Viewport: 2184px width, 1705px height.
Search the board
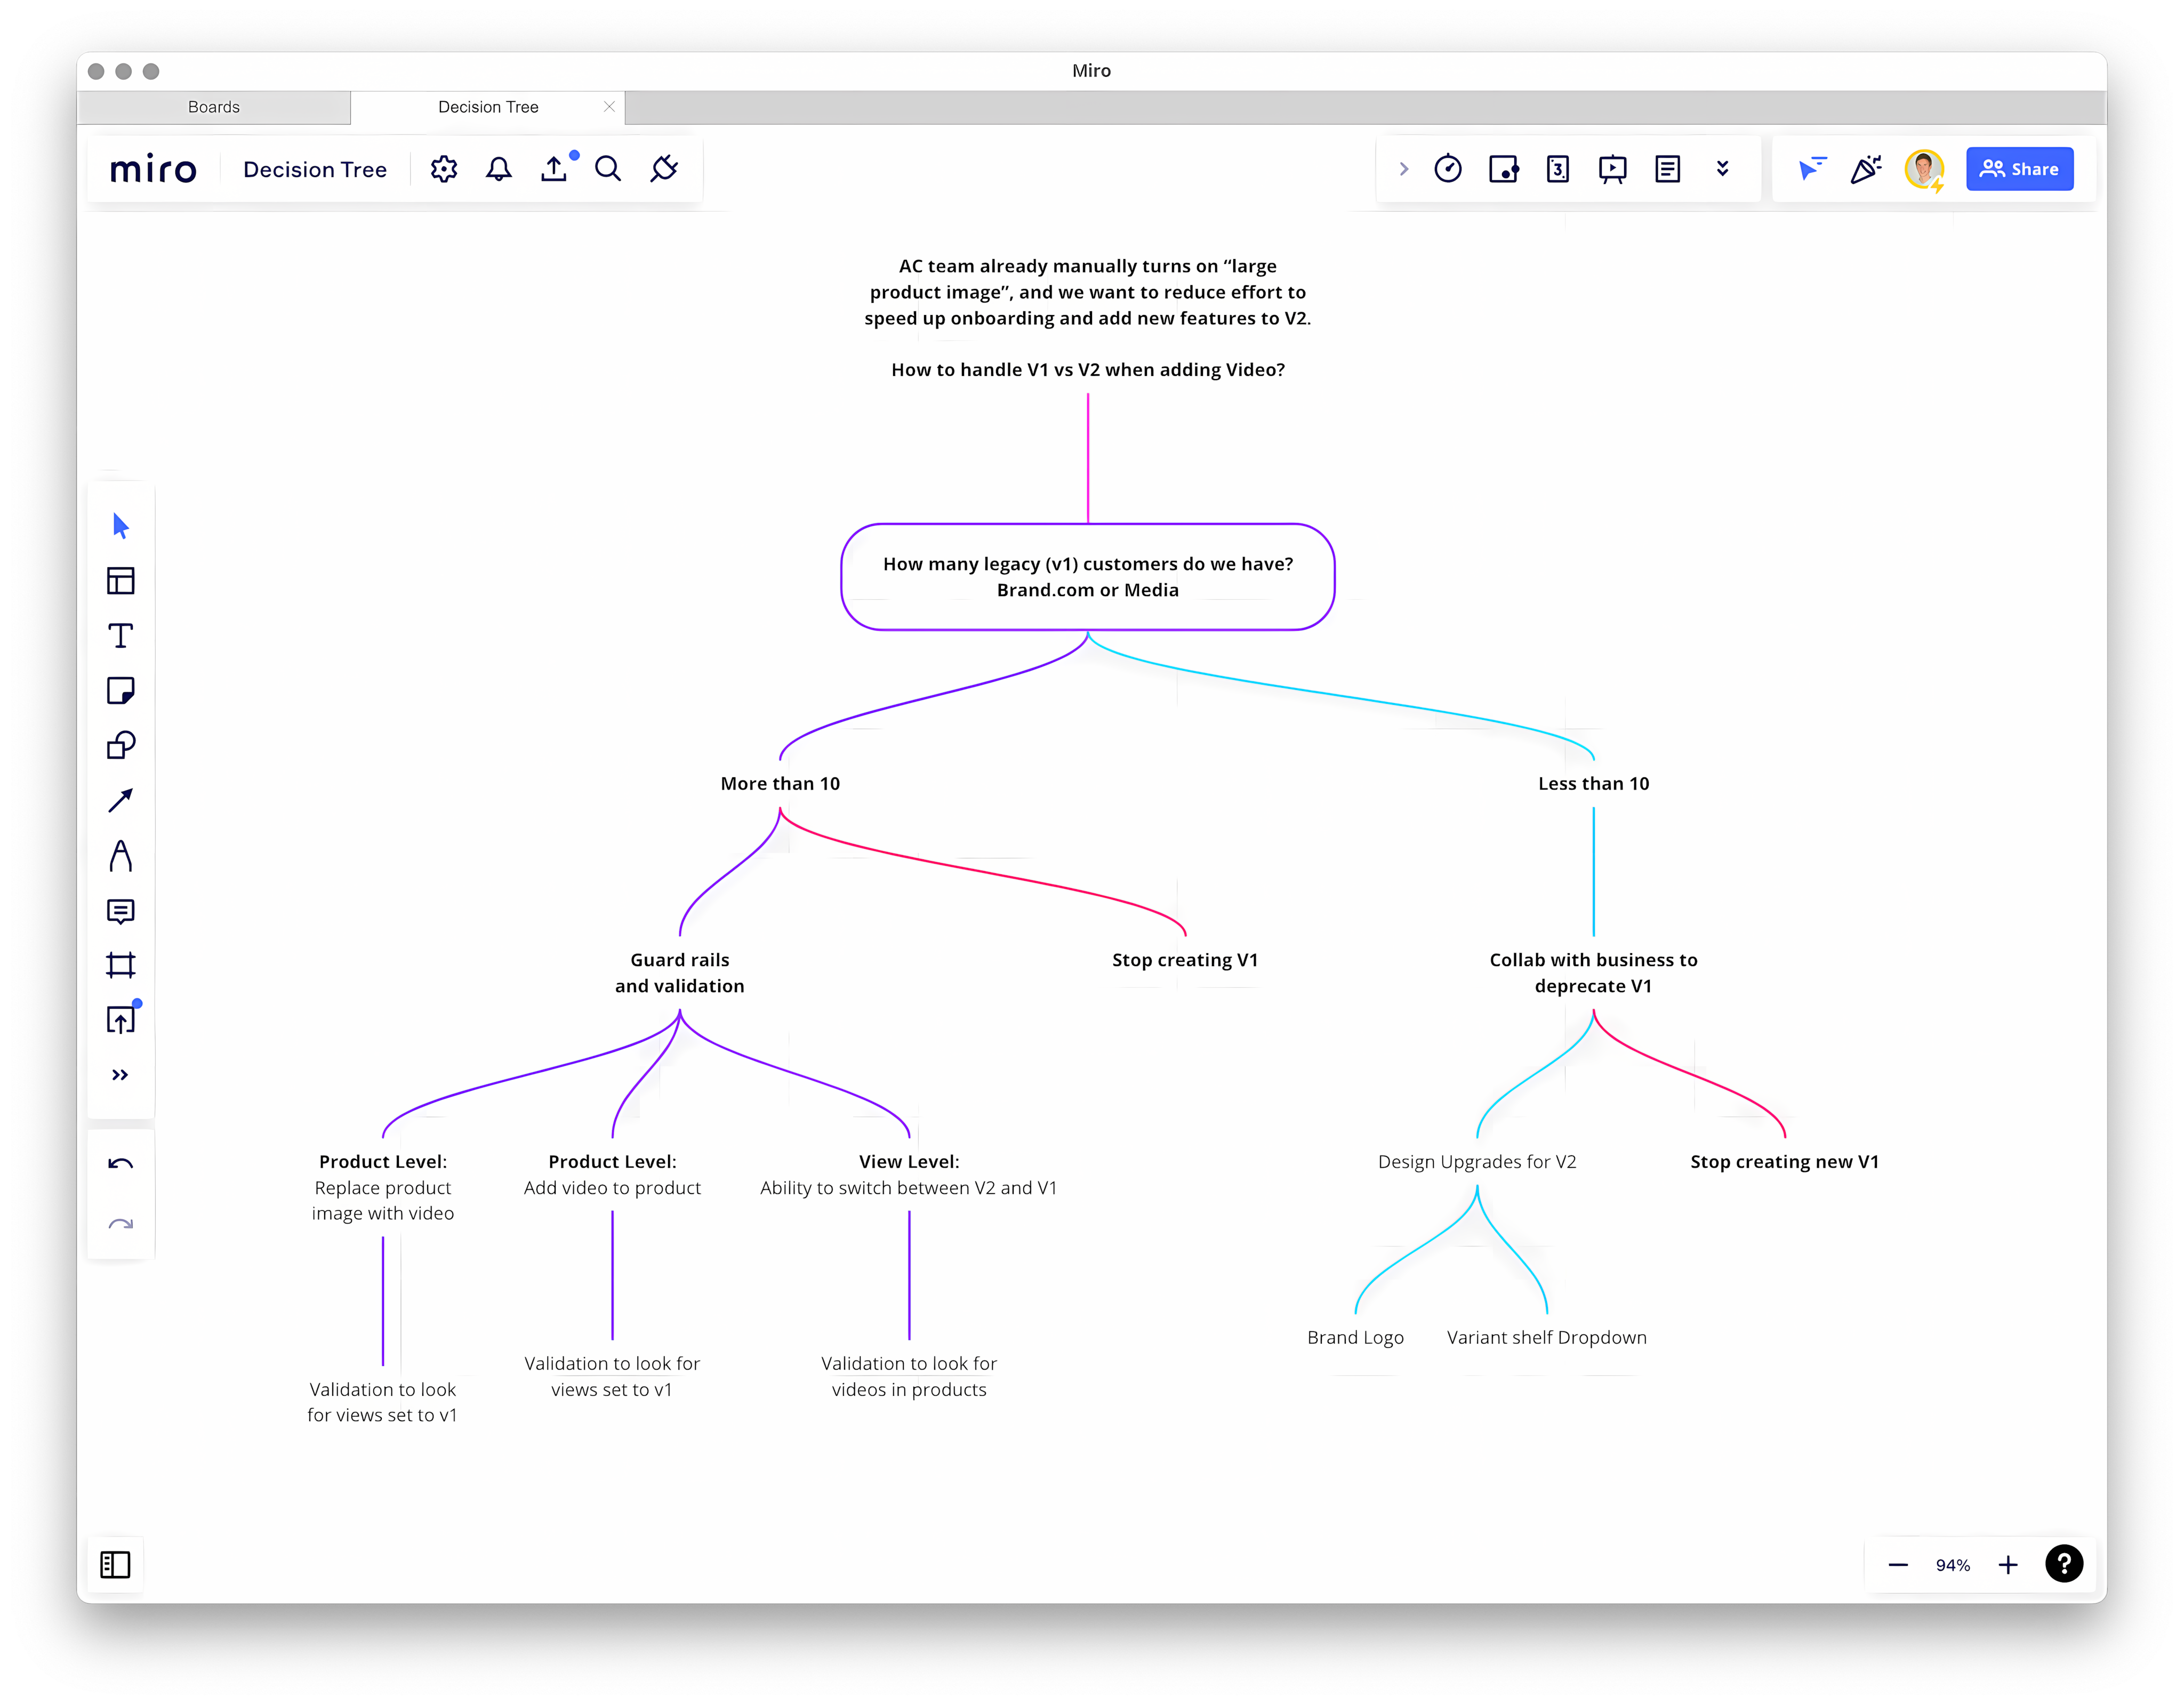pyautogui.click(x=608, y=168)
